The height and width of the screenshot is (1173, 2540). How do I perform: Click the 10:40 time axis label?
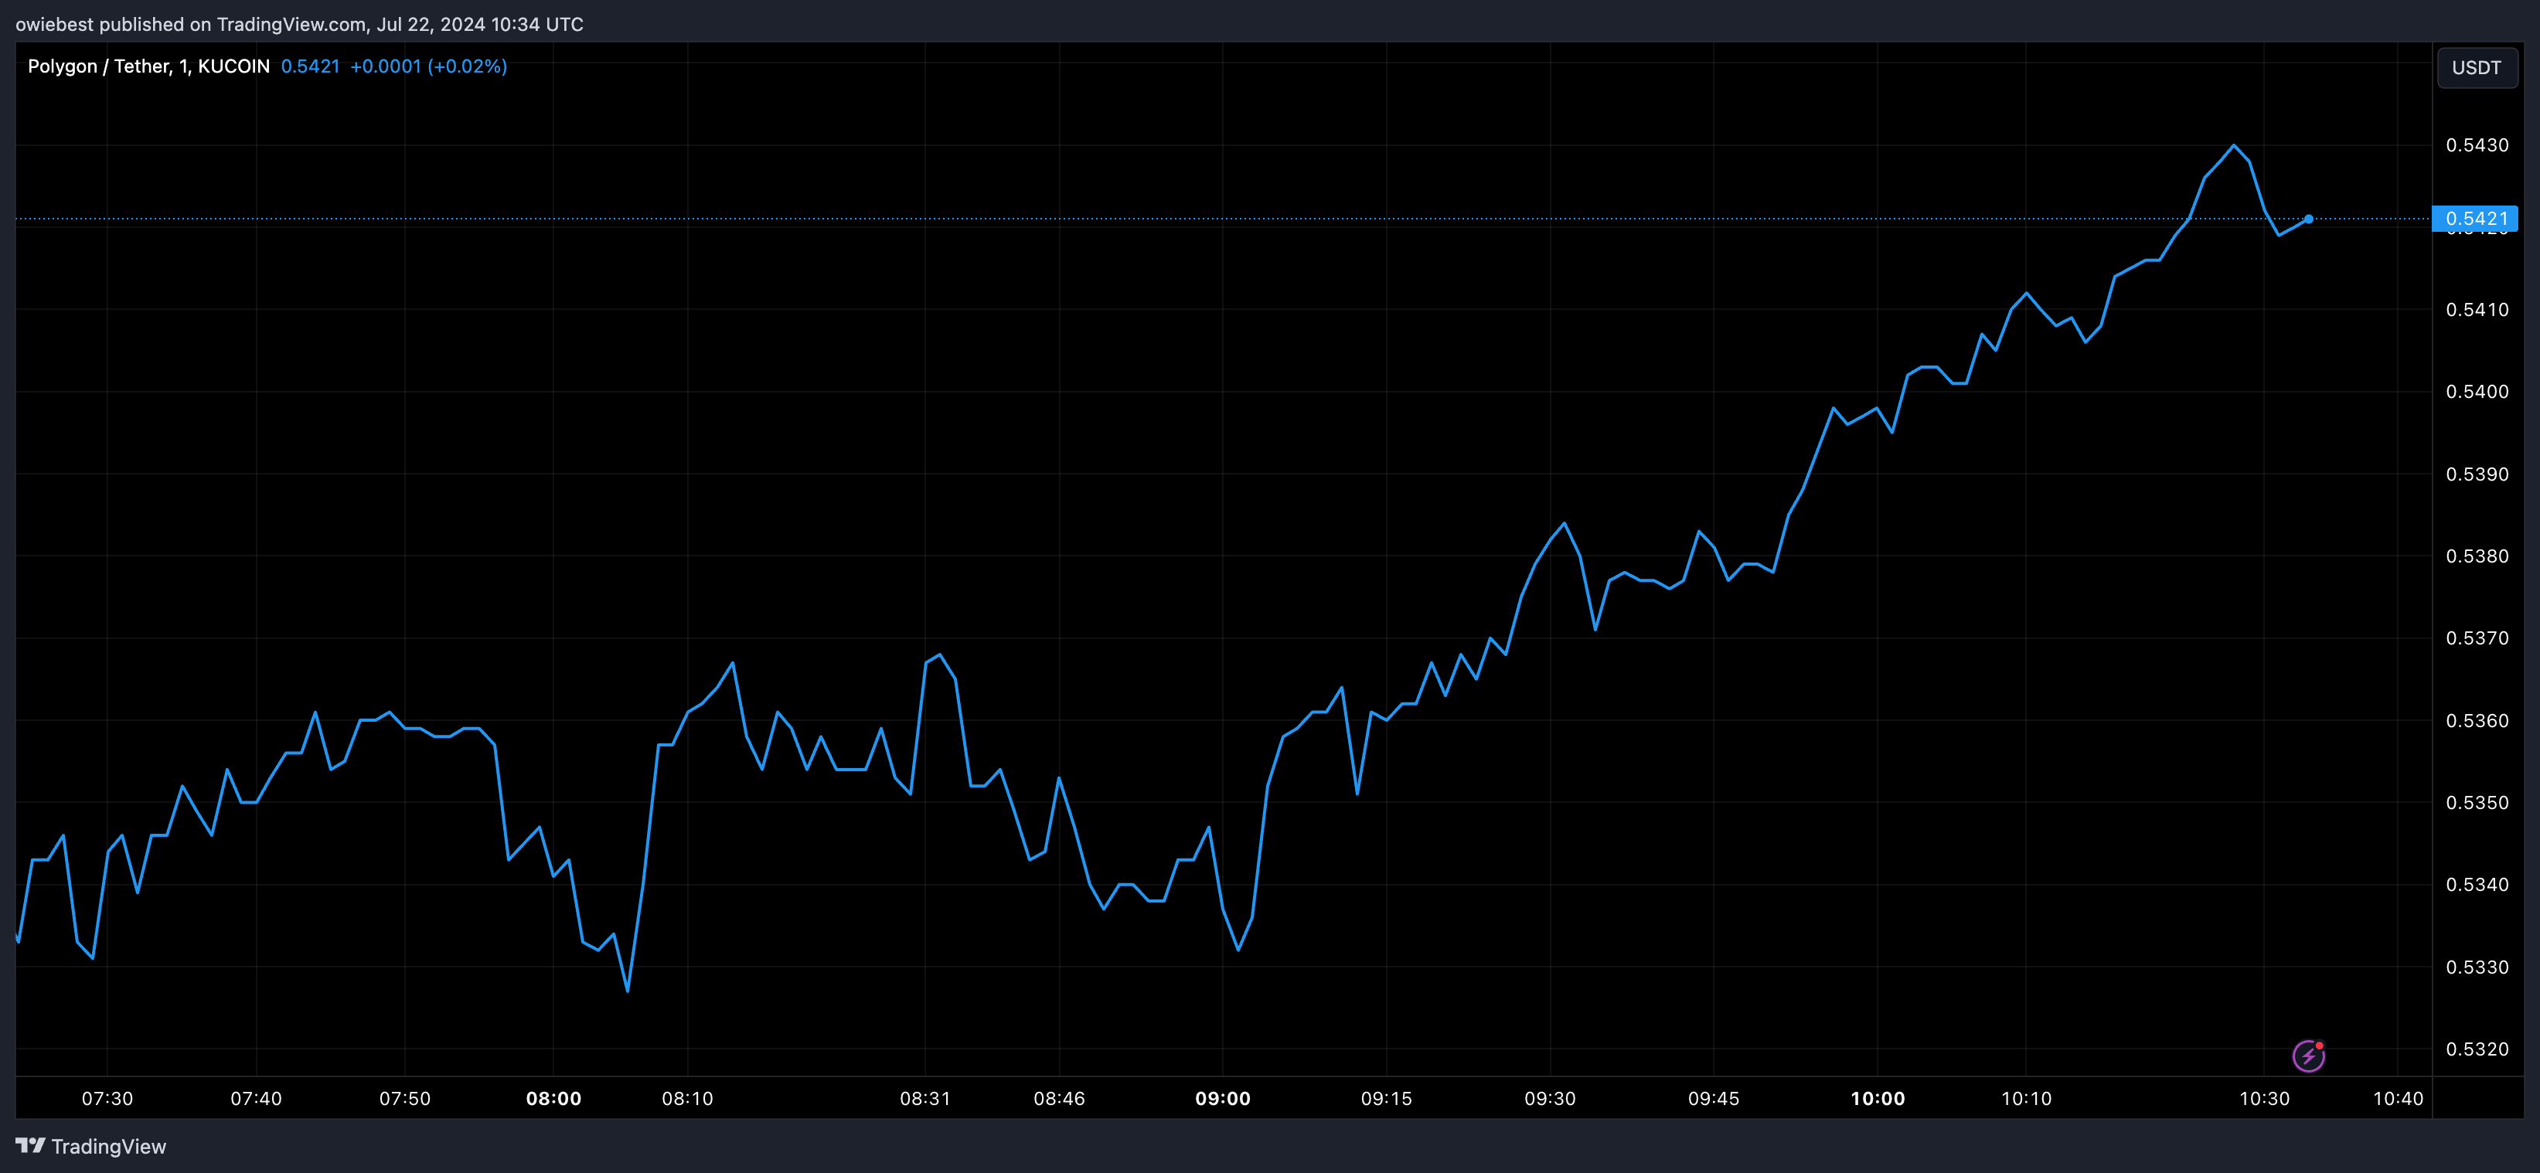click(2398, 1098)
